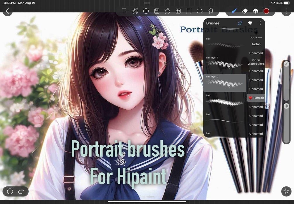Image resolution: width=294 pixels, height=204 pixels.
Task: Select the Text tool
Action: [x=125, y=11]
